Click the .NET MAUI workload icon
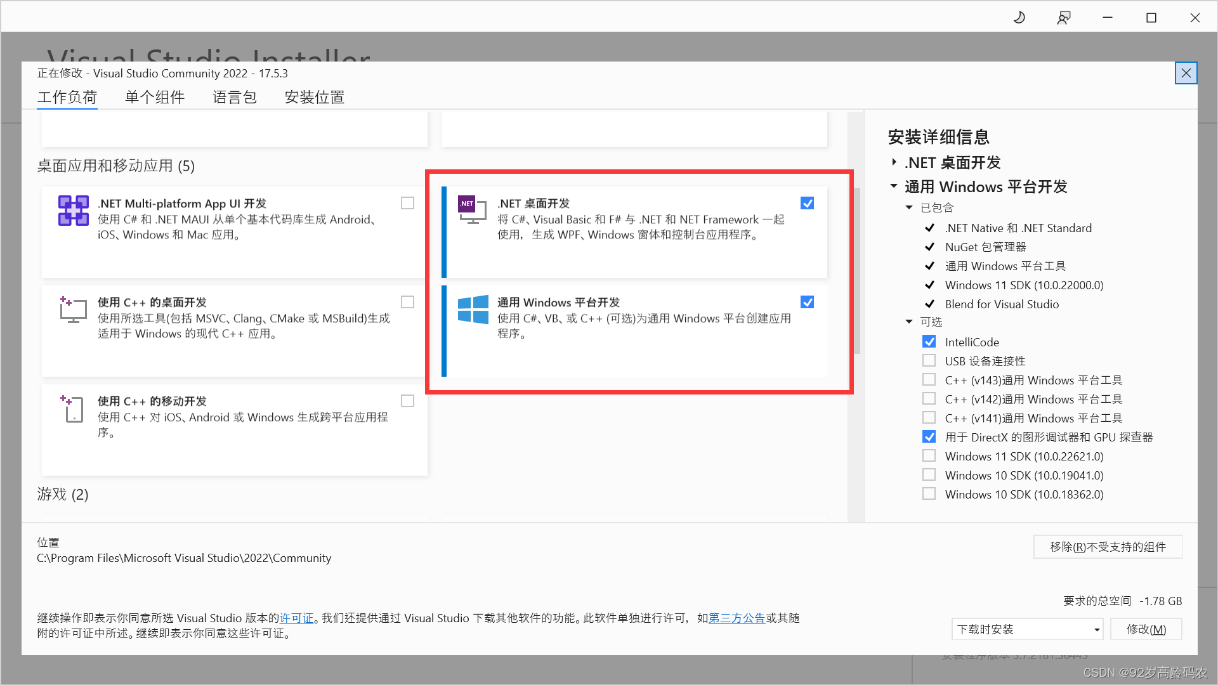 click(74, 211)
